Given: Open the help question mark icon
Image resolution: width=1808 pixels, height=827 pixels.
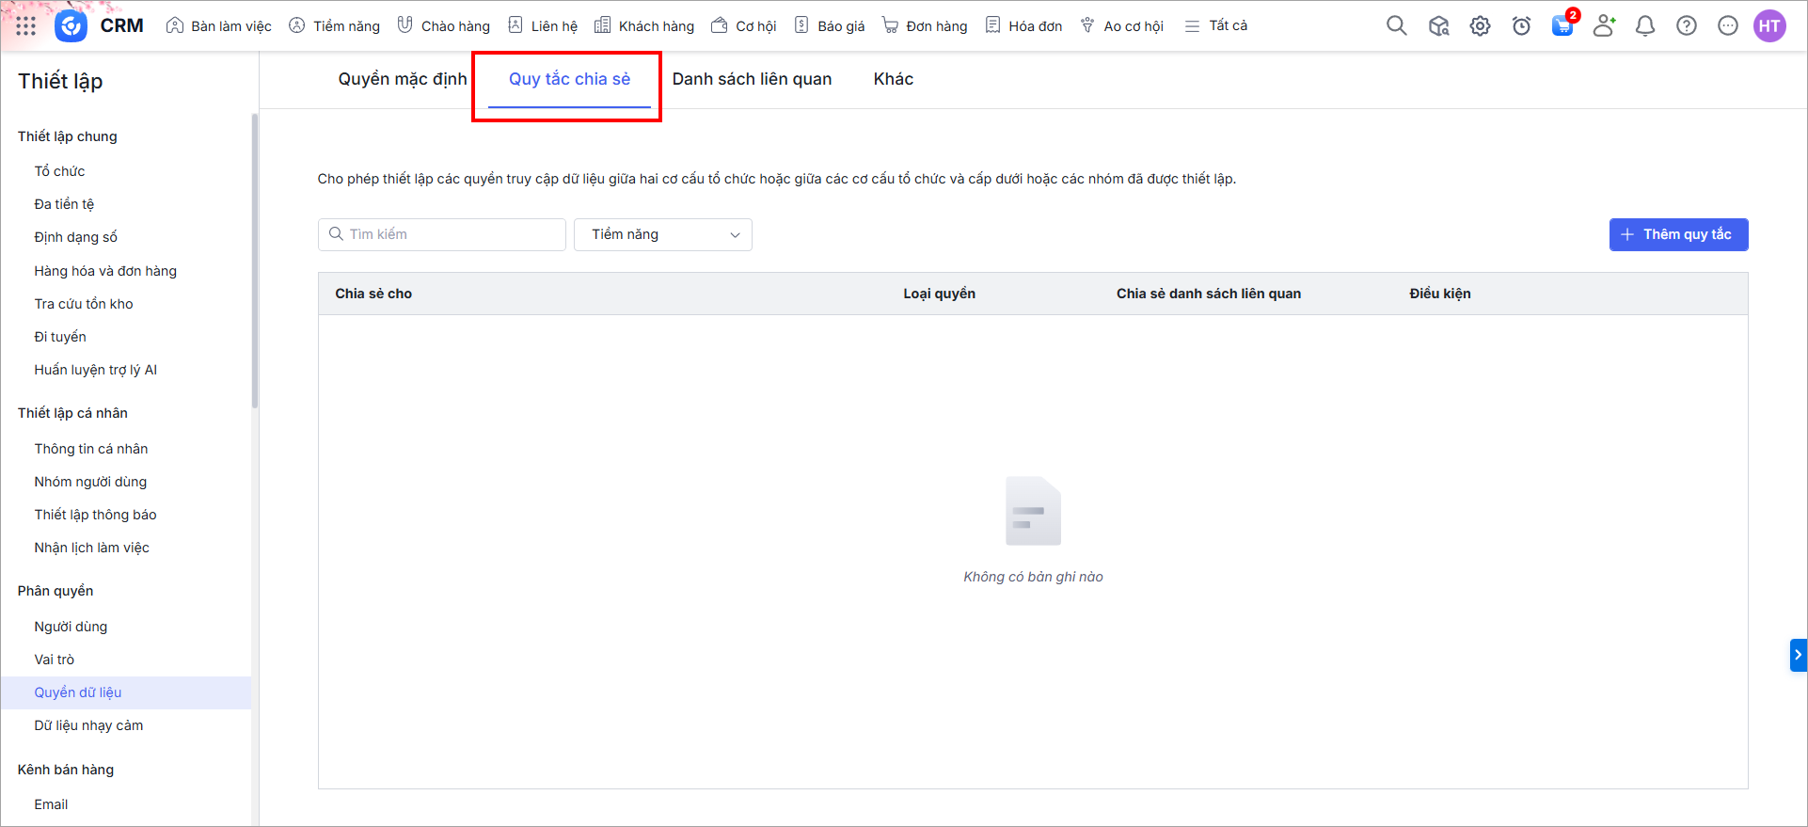Looking at the screenshot, I should tap(1687, 26).
